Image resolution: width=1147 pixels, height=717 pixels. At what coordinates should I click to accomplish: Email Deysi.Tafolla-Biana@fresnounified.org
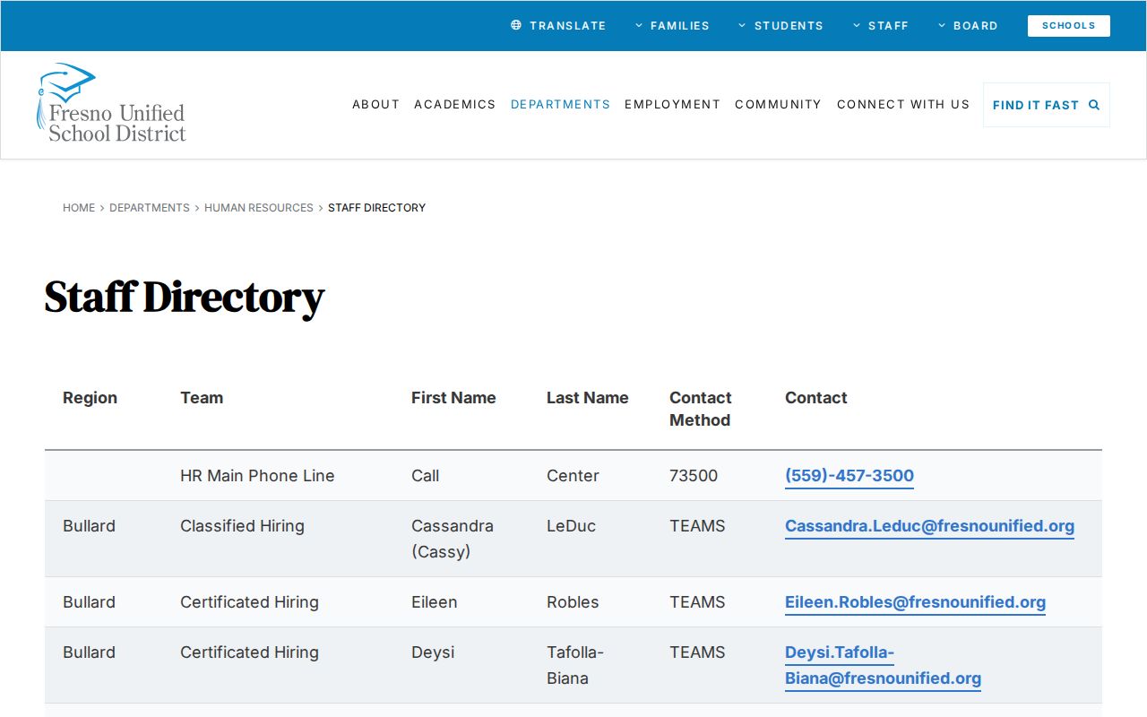click(x=883, y=665)
